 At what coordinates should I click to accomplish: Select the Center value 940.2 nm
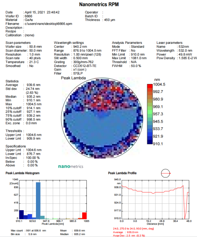[x=80, y=47]
